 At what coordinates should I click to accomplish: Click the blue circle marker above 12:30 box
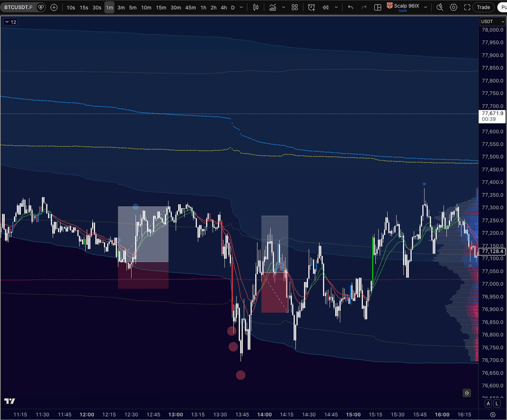(x=136, y=207)
